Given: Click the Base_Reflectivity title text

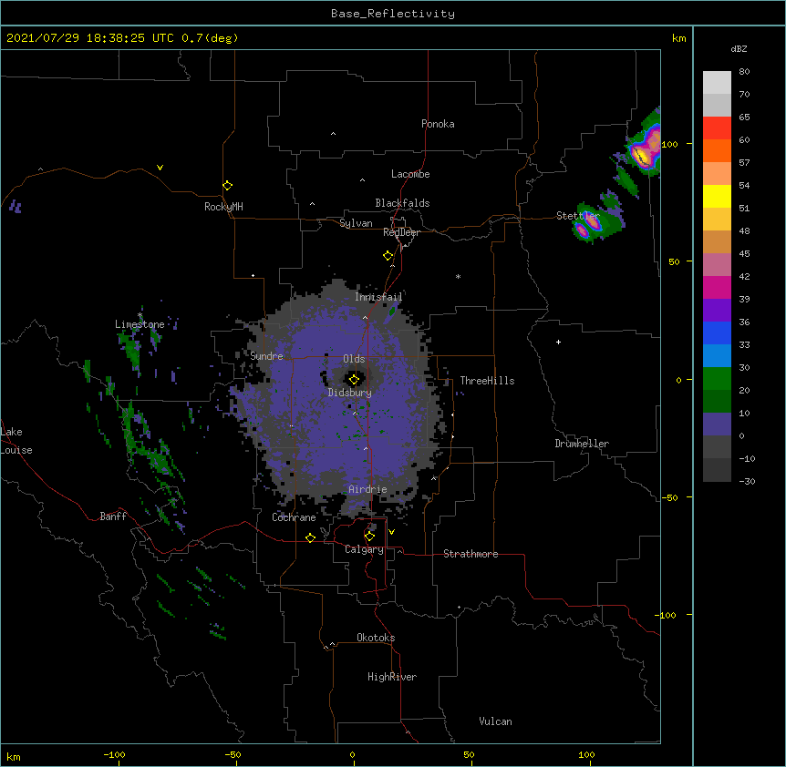Looking at the screenshot, I should [392, 14].
